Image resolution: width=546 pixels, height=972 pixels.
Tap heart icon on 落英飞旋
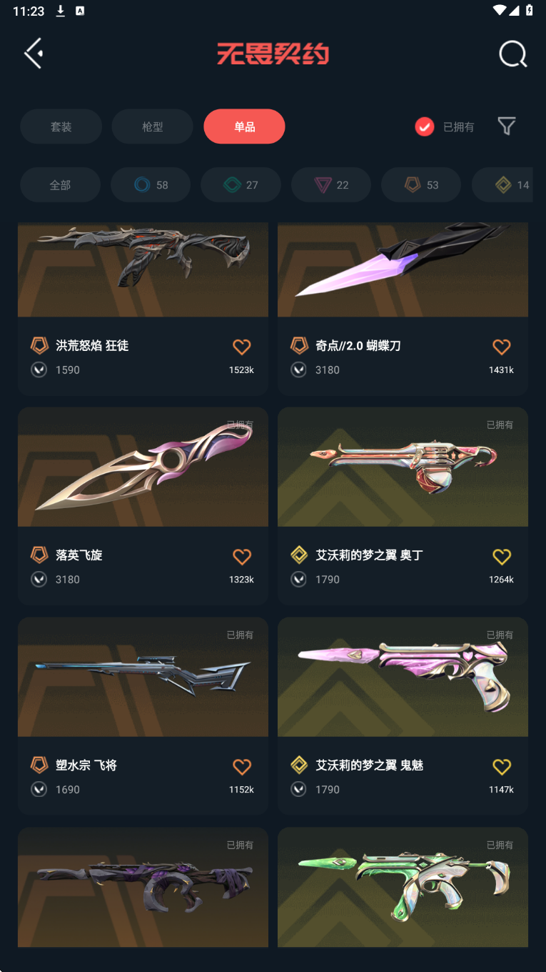(x=242, y=556)
